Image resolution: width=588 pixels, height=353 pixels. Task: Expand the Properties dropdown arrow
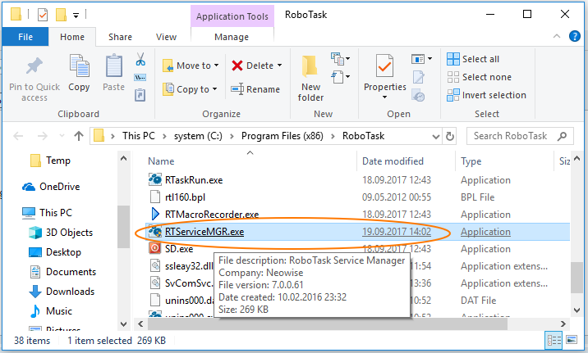pyautogui.click(x=384, y=97)
